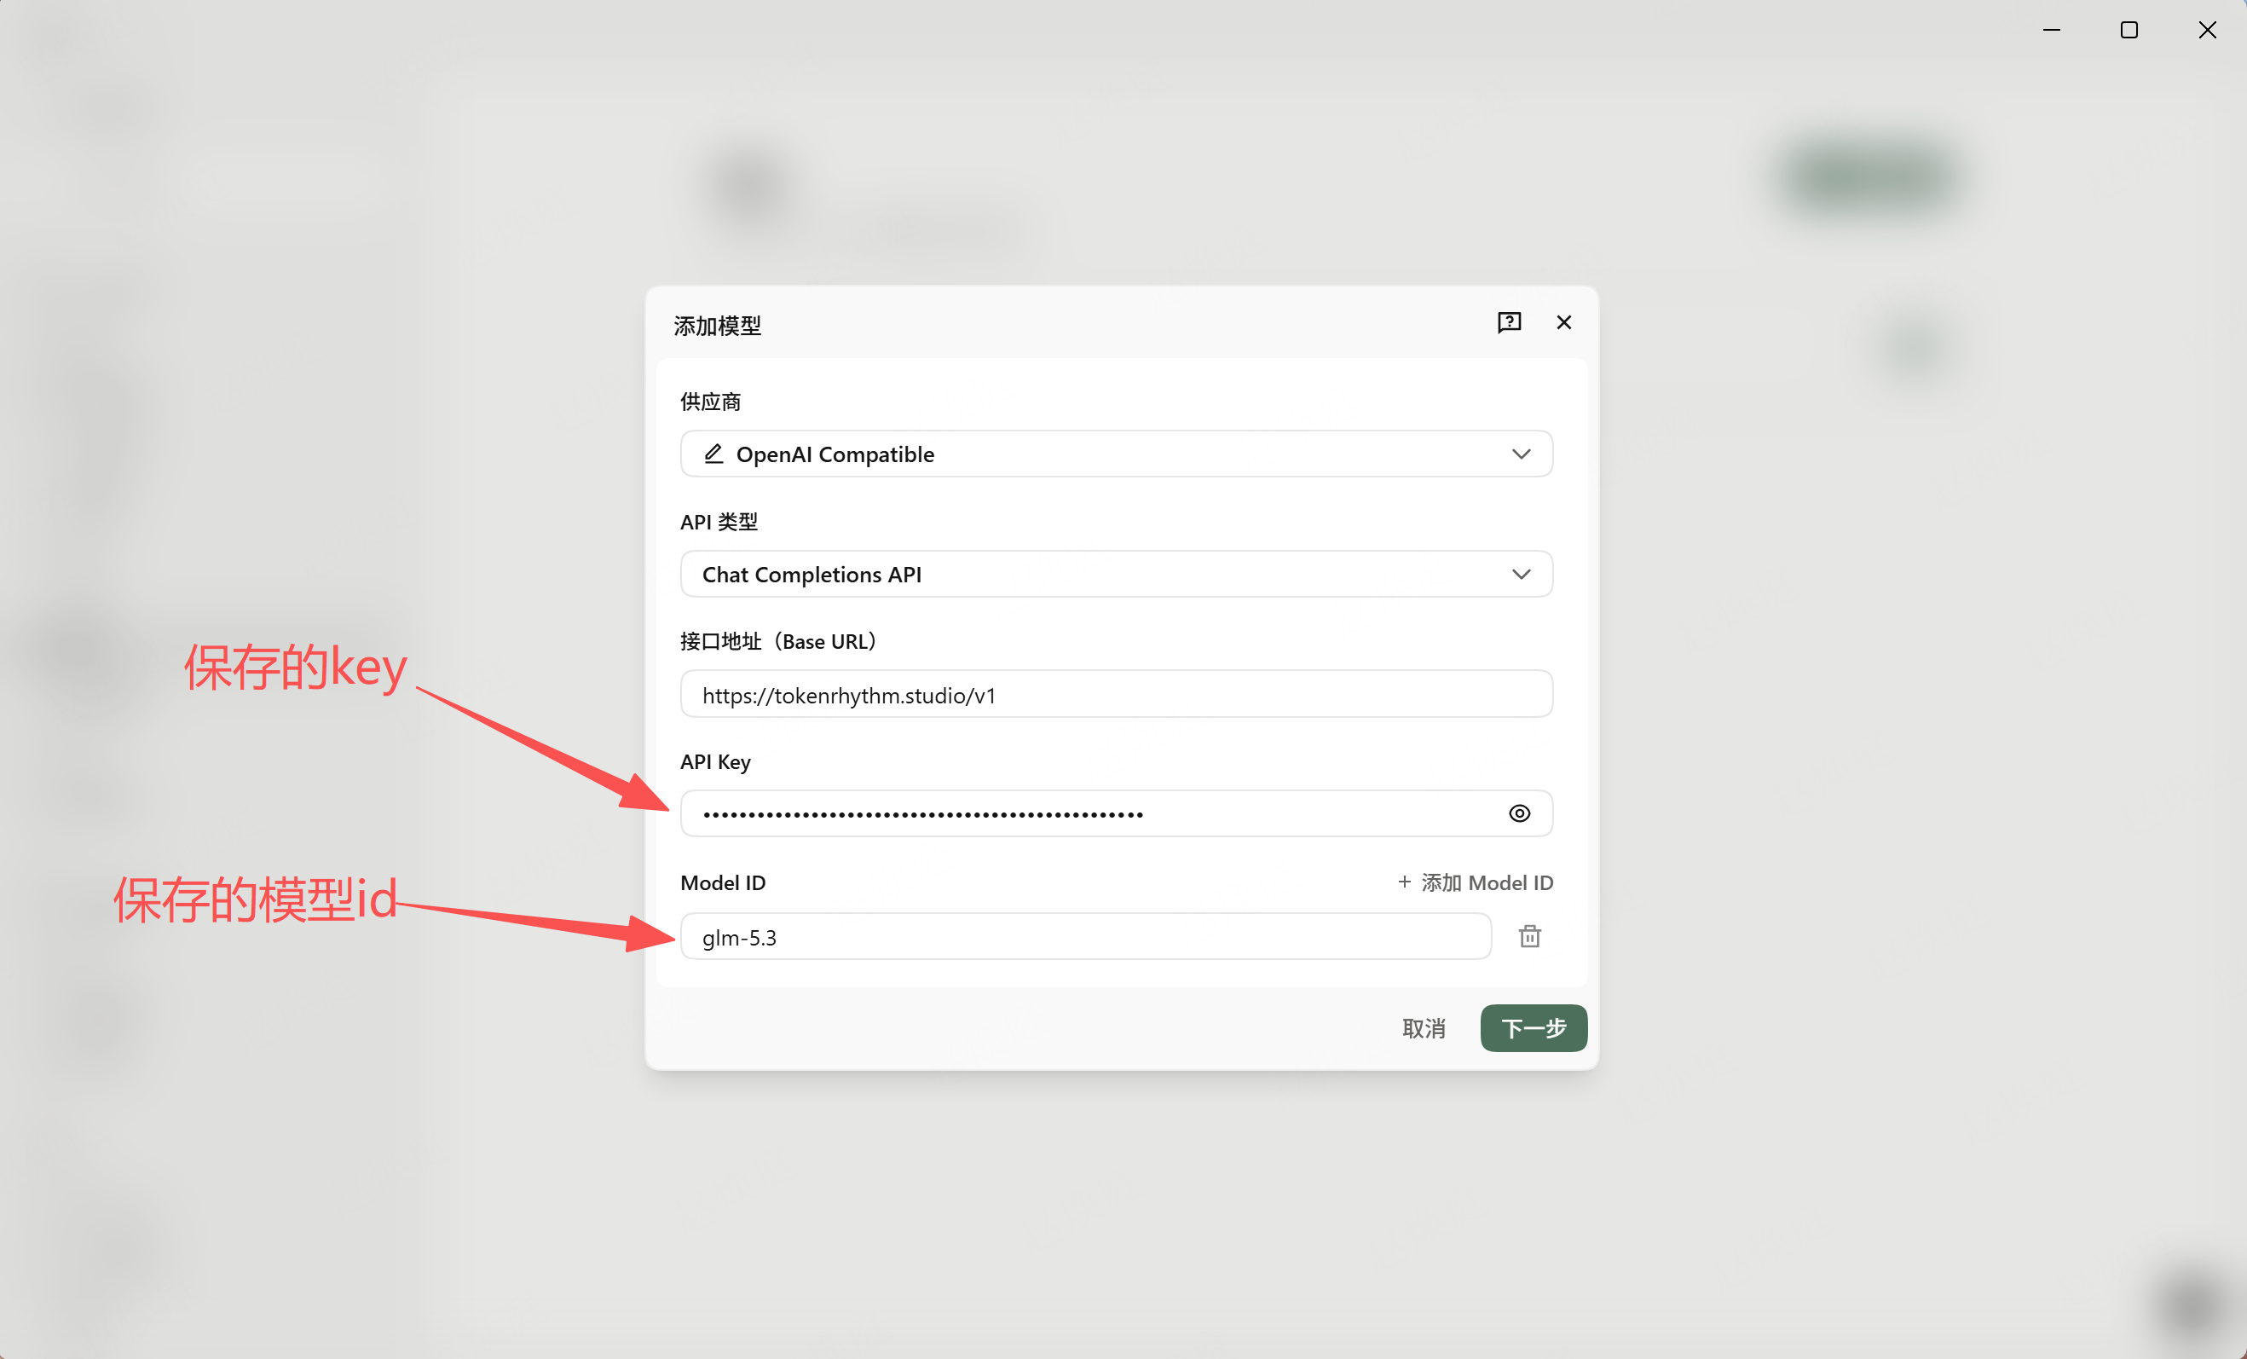This screenshot has height=1359, width=2247.
Task: Click the 接口地址（Base URL）label
Action: (780, 641)
